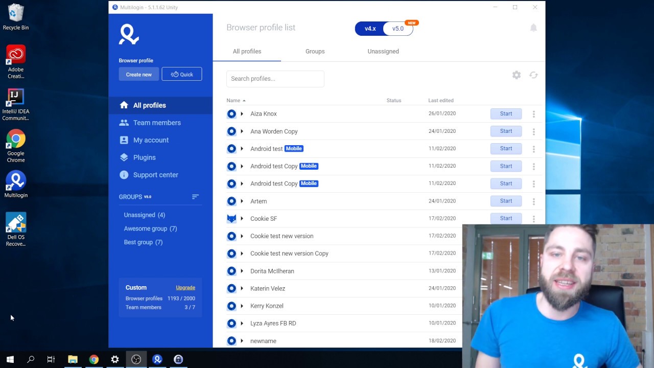Switch to Unassigned tab
The height and width of the screenshot is (368, 654).
click(x=383, y=52)
